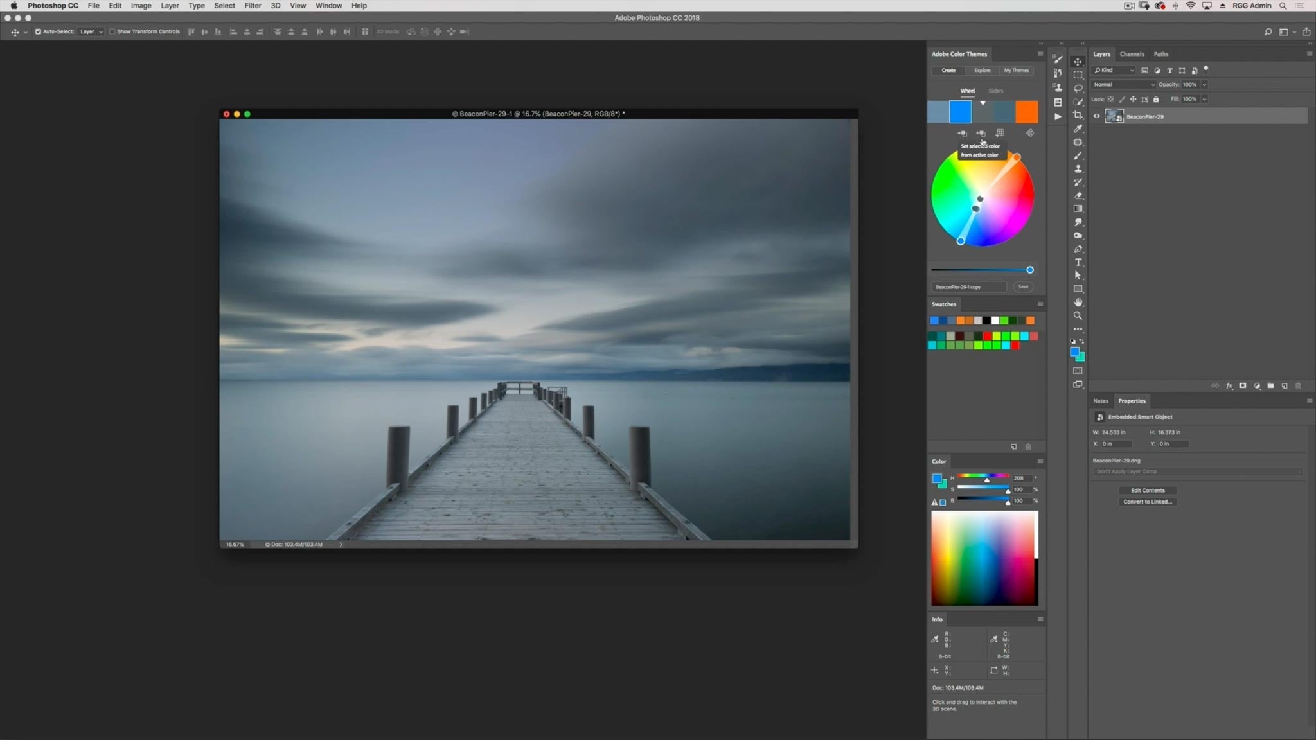Screen dimensions: 1316x740
Task: Click the Edit Contents button in Properties
Action: click(1147, 489)
